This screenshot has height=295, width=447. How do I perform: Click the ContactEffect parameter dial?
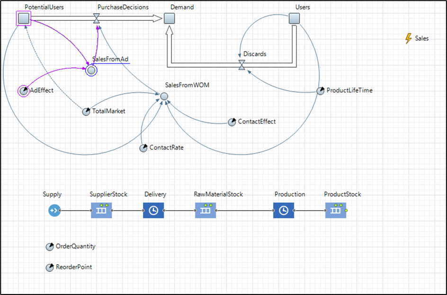[232, 121]
